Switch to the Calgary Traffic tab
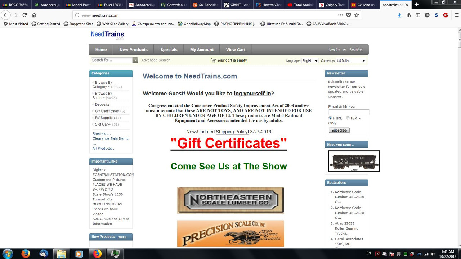The height and width of the screenshot is (259, 461). (x=333, y=5)
